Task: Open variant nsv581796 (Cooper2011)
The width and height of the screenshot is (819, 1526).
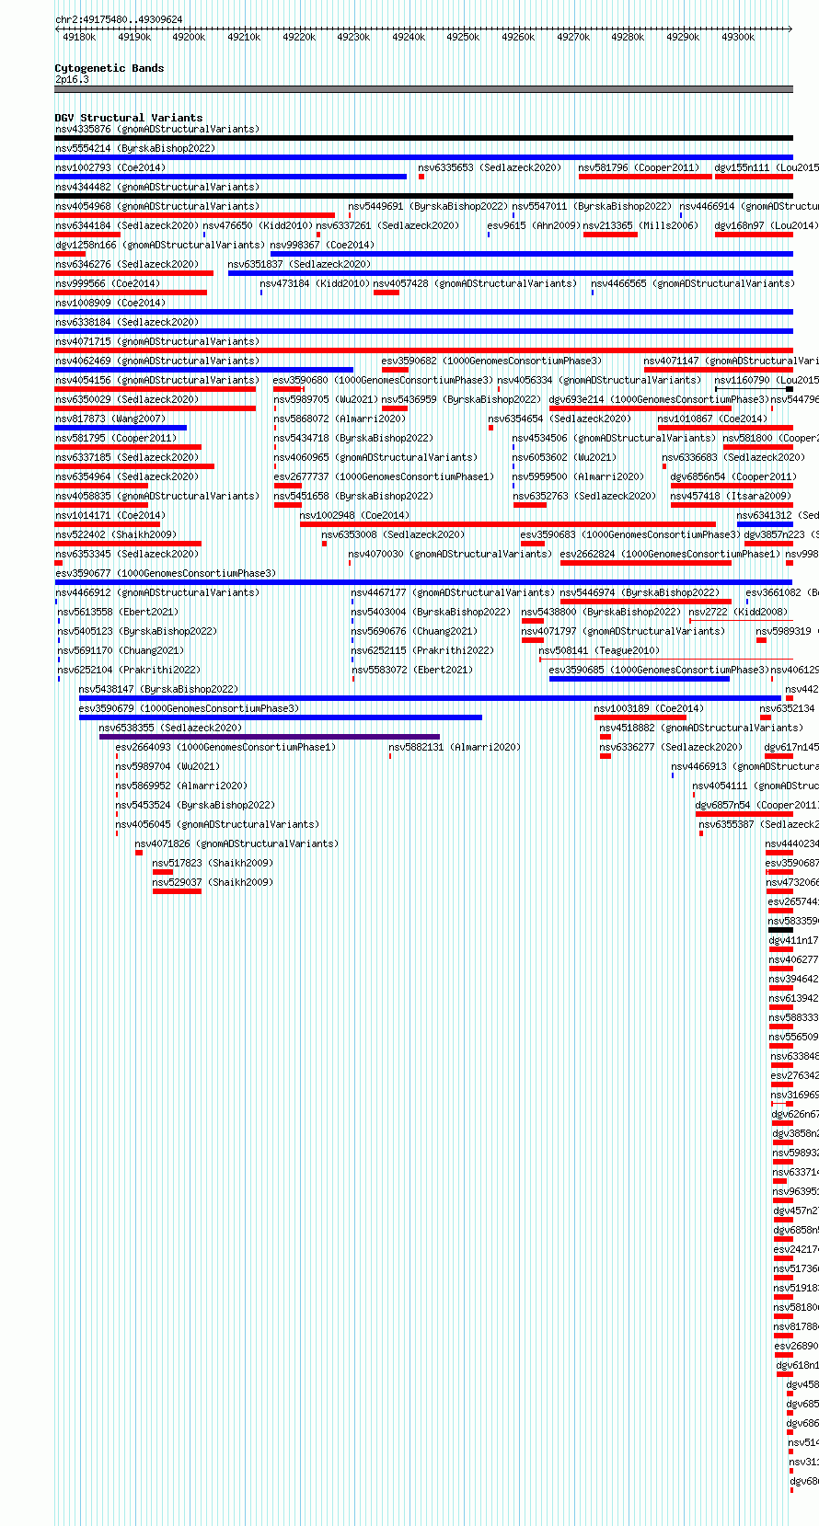Action: (639, 167)
